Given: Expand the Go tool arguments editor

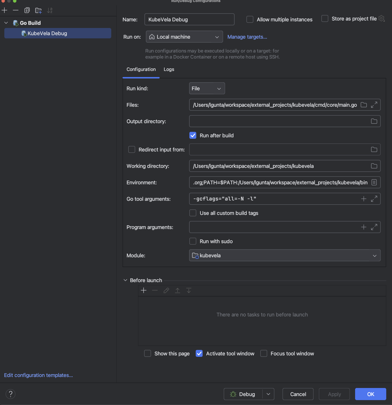Looking at the screenshot, I should coord(374,199).
